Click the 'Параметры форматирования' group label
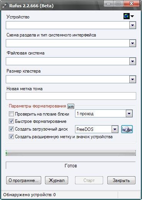This screenshot has width=142, height=200. [37, 106]
